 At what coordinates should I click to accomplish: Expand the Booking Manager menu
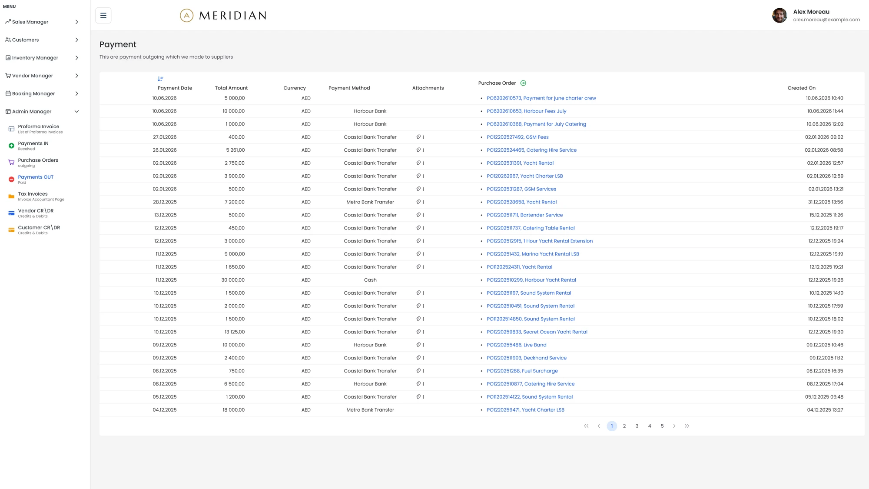coord(42,93)
